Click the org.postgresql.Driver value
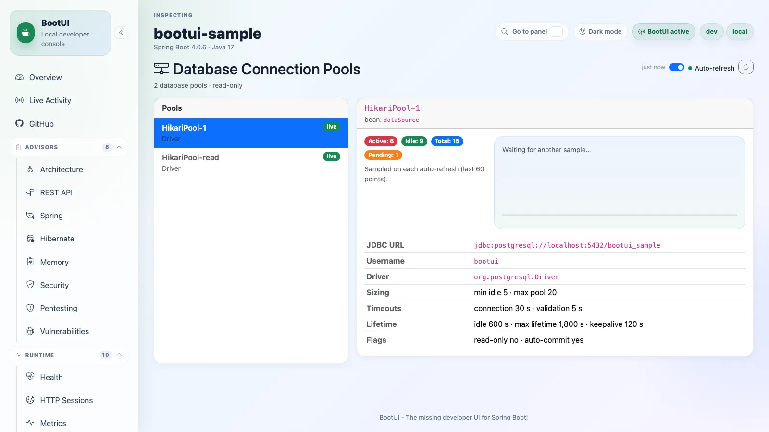Screen dimensions: 769x432 517,277
